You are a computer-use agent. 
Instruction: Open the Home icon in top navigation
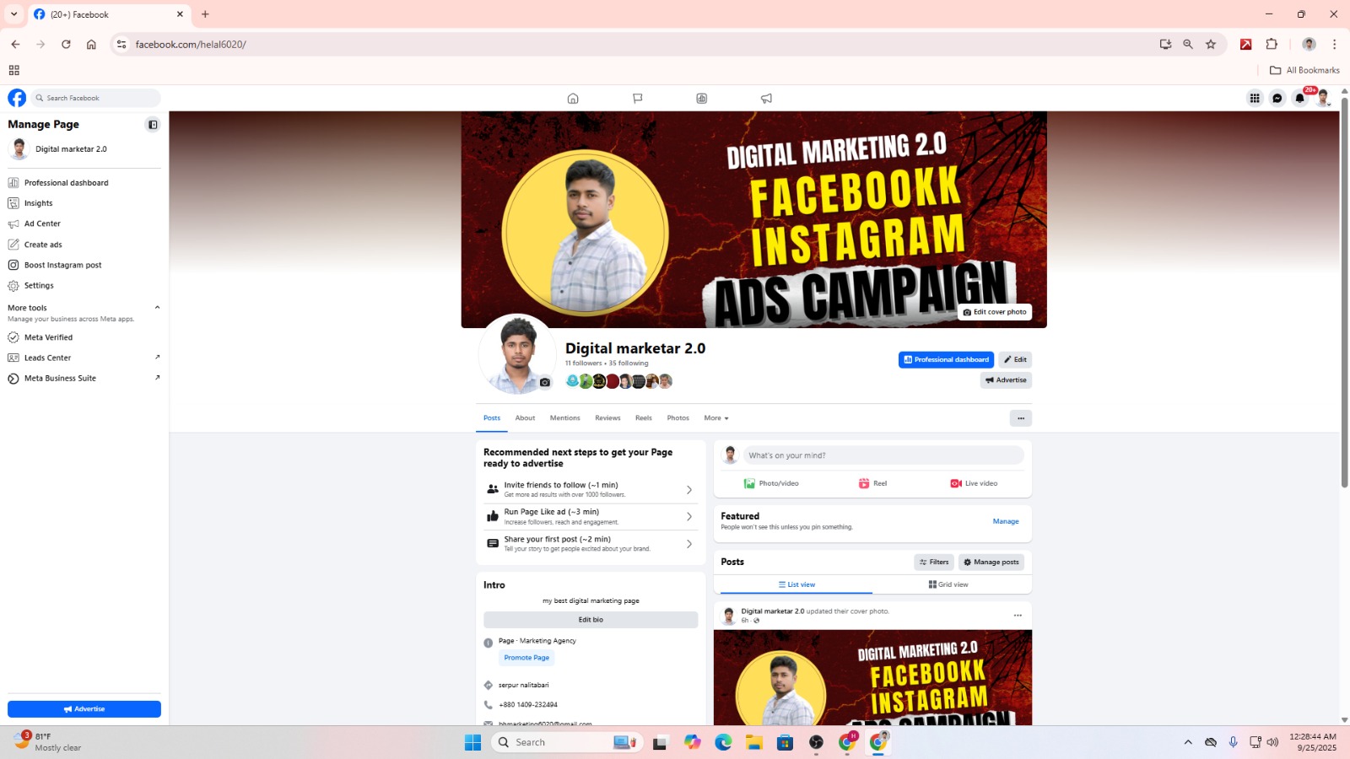[x=573, y=99]
